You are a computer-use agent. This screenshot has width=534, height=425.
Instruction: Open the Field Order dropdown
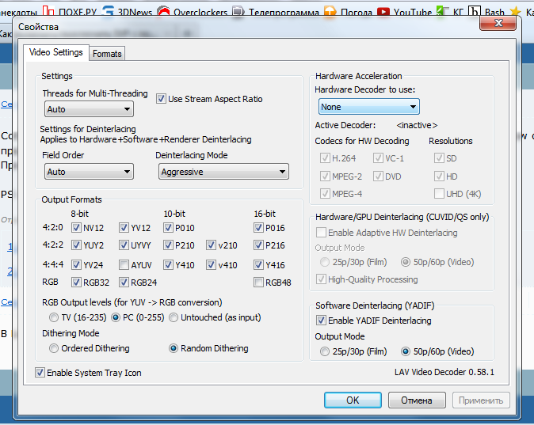[89, 172]
